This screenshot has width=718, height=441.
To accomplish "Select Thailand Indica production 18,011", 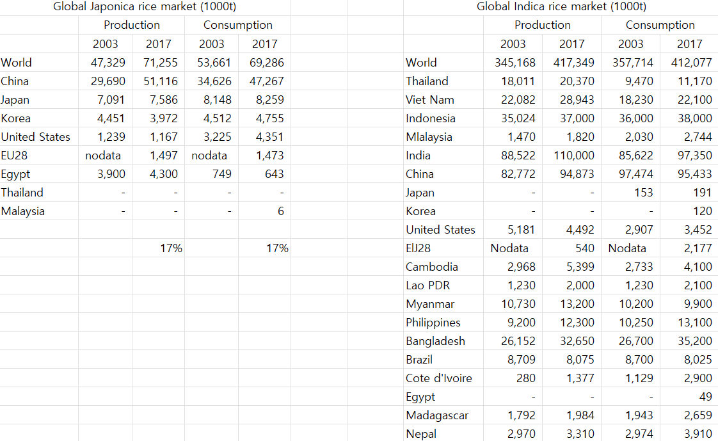I will click(x=518, y=81).
